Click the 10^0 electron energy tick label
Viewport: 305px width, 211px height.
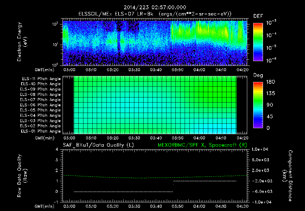coord(55,65)
